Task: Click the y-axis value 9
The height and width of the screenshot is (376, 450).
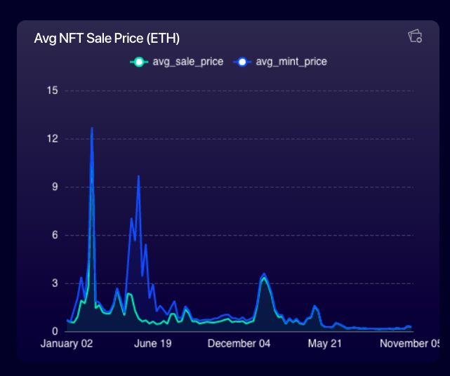Action: tap(55, 187)
